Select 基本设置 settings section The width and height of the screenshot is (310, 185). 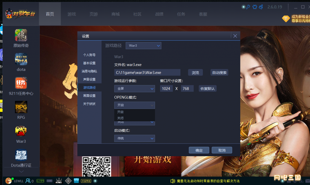click(x=89, y=63)
